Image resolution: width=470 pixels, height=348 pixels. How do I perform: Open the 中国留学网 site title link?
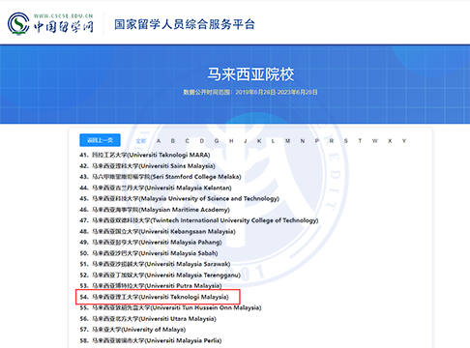[64, 27]
